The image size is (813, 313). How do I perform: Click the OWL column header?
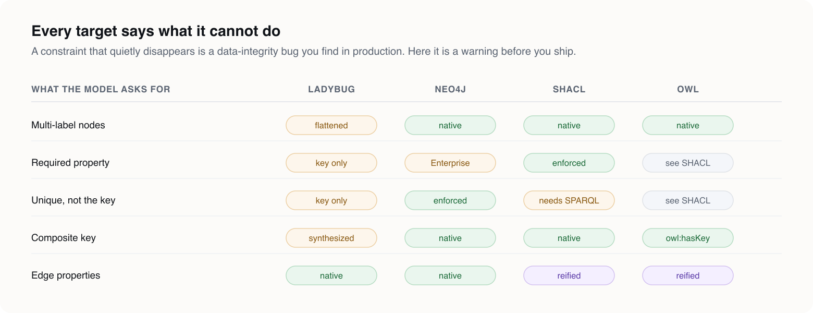[688, 89]
